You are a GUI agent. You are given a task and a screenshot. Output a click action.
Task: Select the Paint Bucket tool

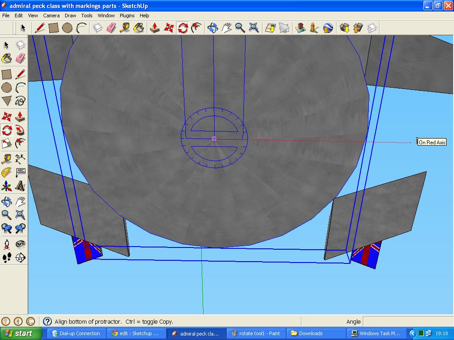(6, 58)
